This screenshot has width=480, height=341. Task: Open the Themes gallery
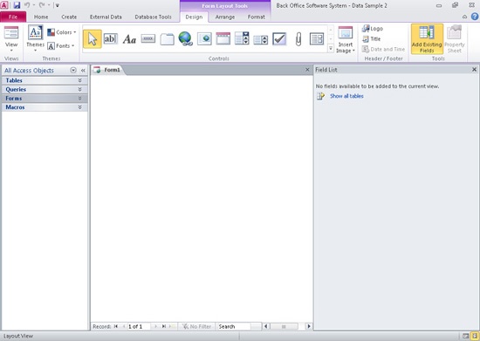(x=35, y=39)
